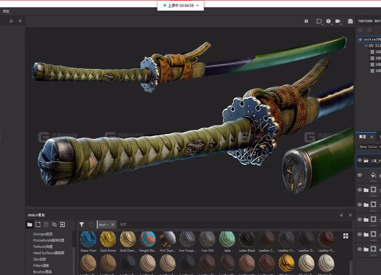Toggle visibility of the fill layer

[x=359, y=175]
